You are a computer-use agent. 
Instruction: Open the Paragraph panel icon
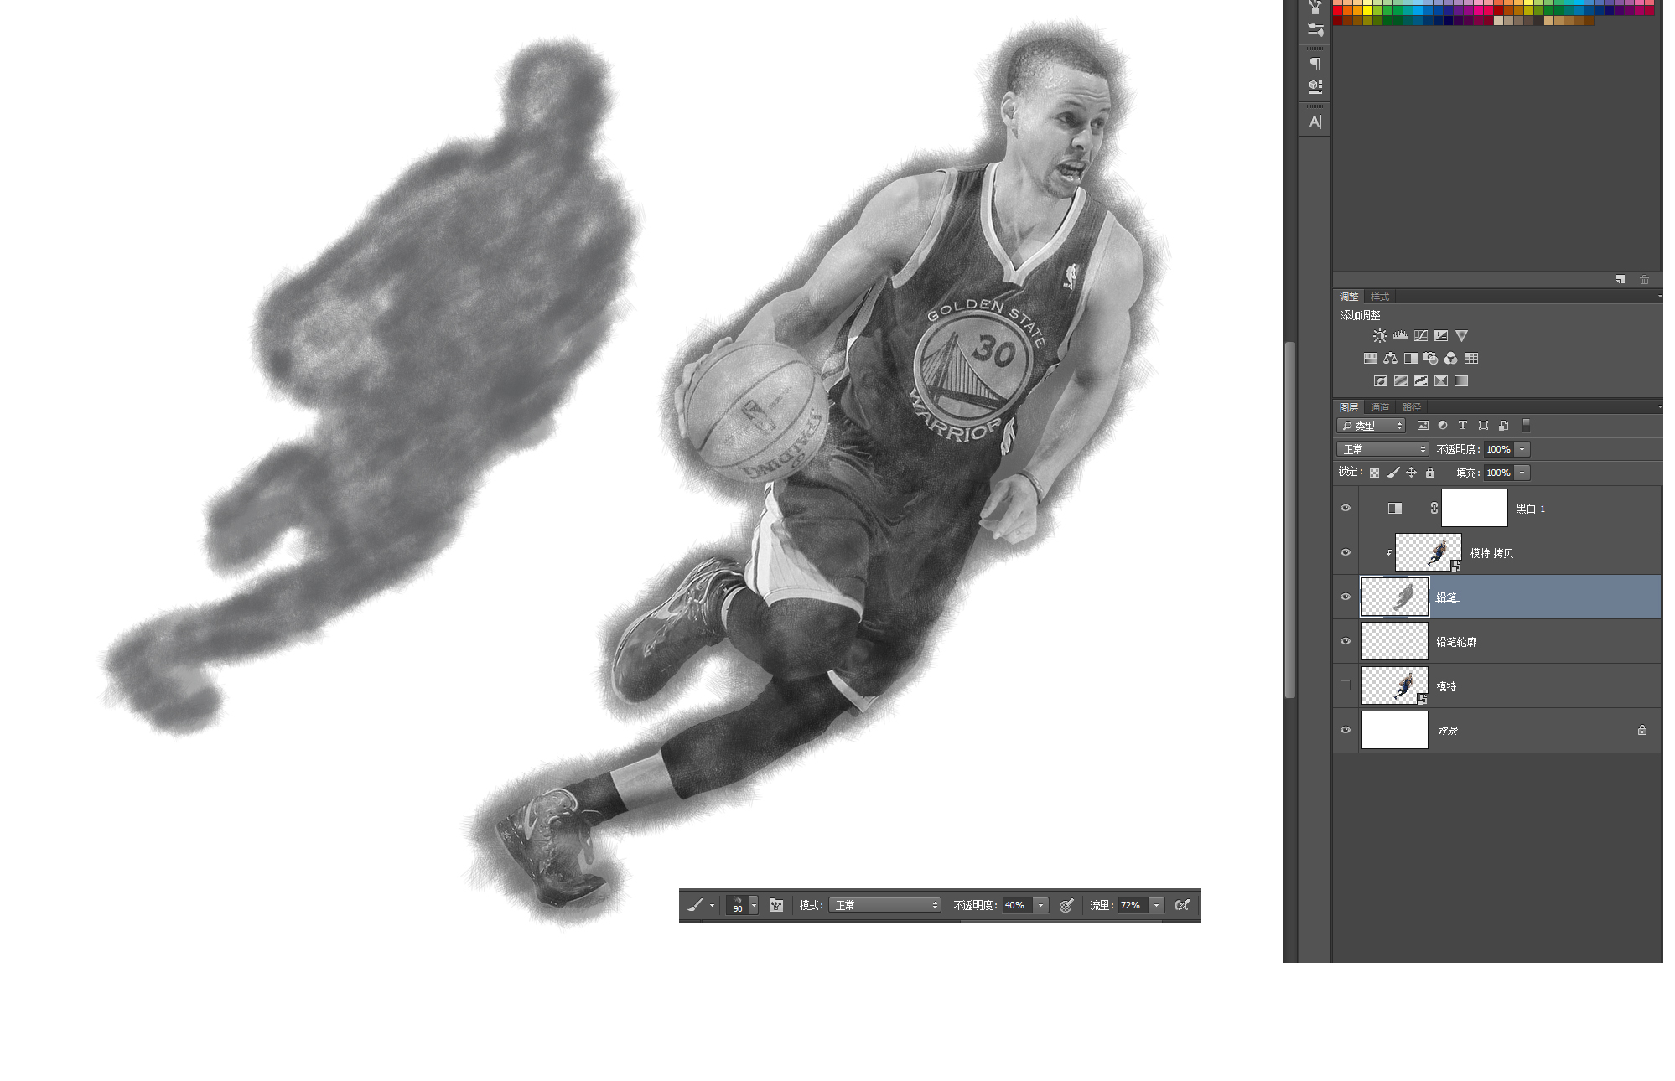1315,64
